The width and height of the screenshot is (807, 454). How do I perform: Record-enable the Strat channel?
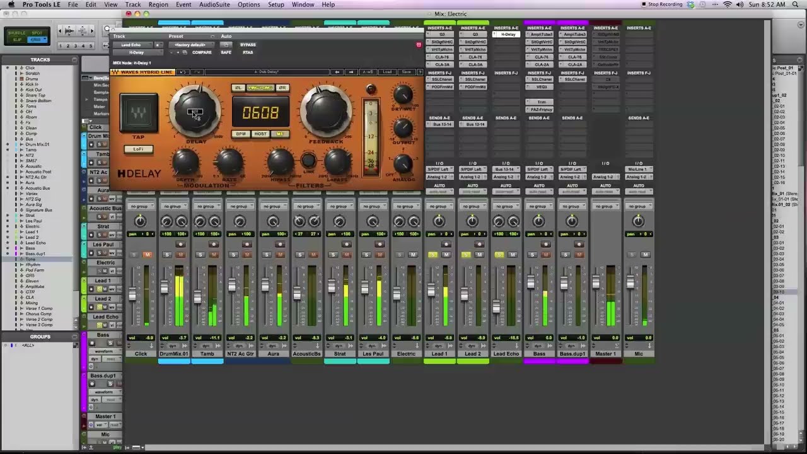pos(347,244)
